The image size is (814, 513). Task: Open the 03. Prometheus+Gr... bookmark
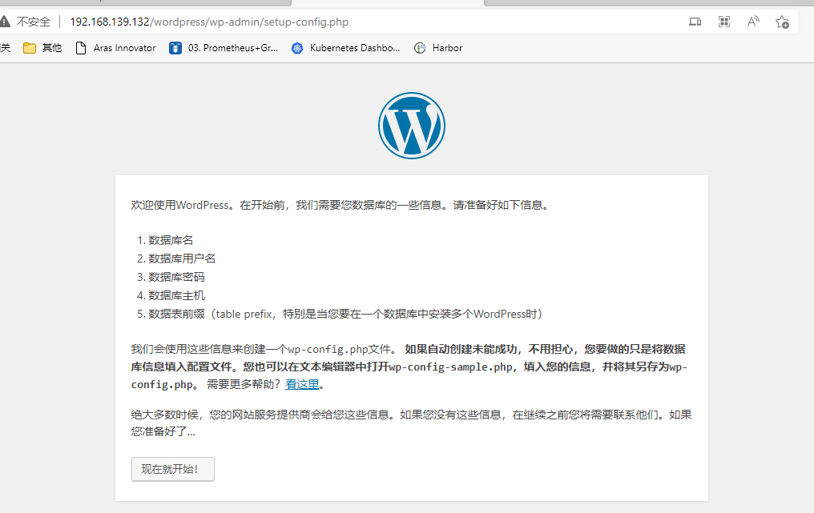point(224,48)
